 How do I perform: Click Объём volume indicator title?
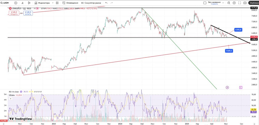(12, 95)
